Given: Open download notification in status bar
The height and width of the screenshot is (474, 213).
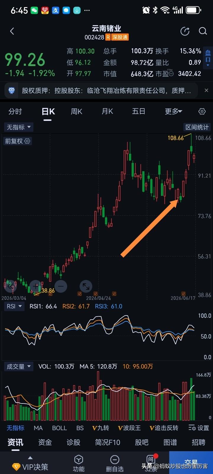Looking at the screenshot, I should (77, 10).
